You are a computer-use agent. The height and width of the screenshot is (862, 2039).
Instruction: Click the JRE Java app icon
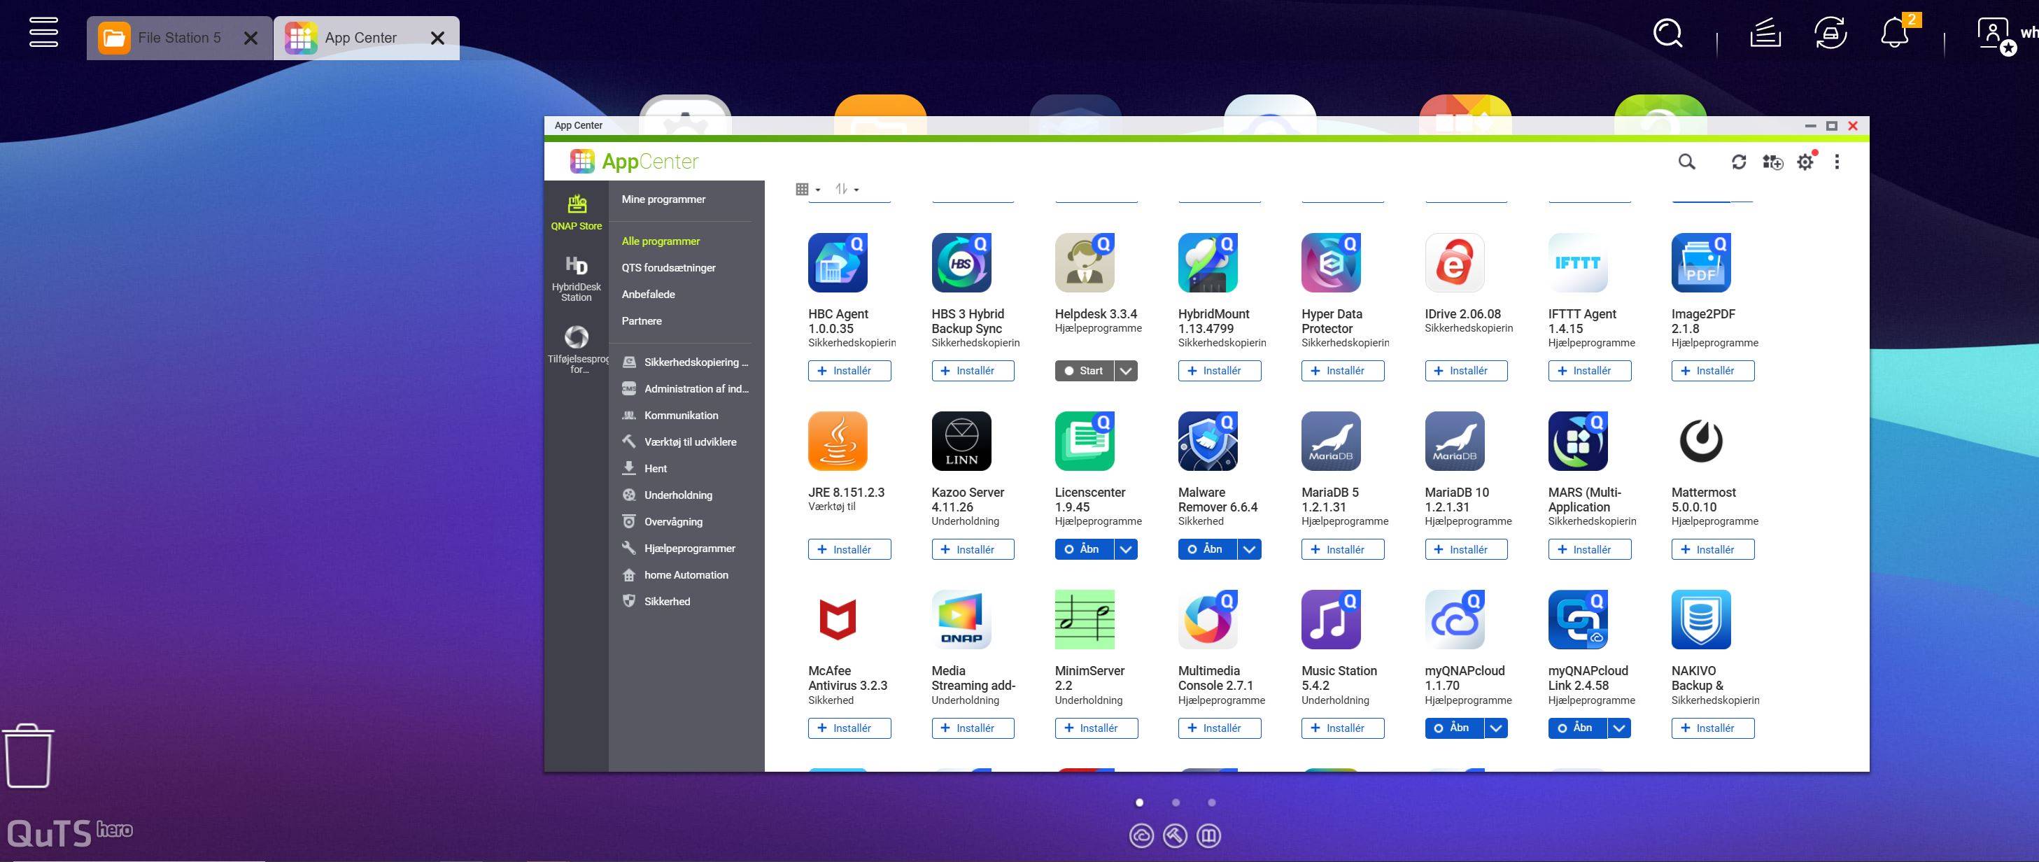coord(838,441)
